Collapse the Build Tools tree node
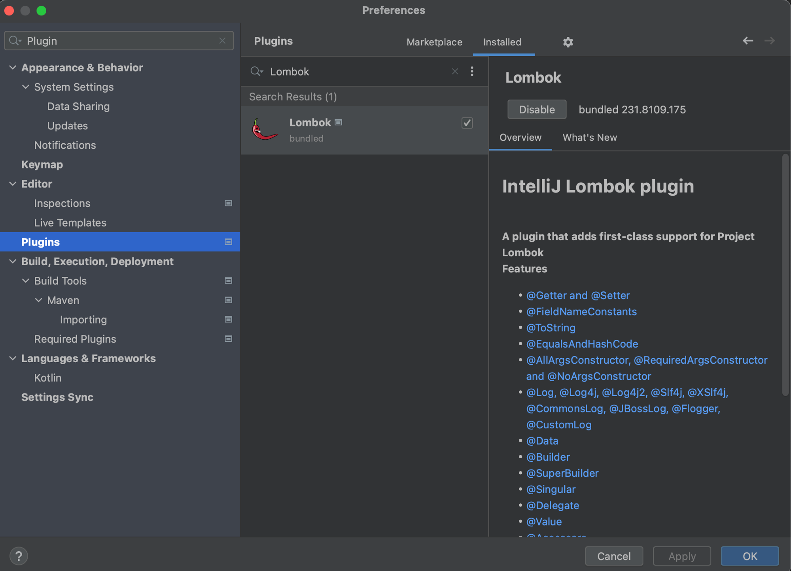This screenshot has width=791, height=571. coord(26,281)
